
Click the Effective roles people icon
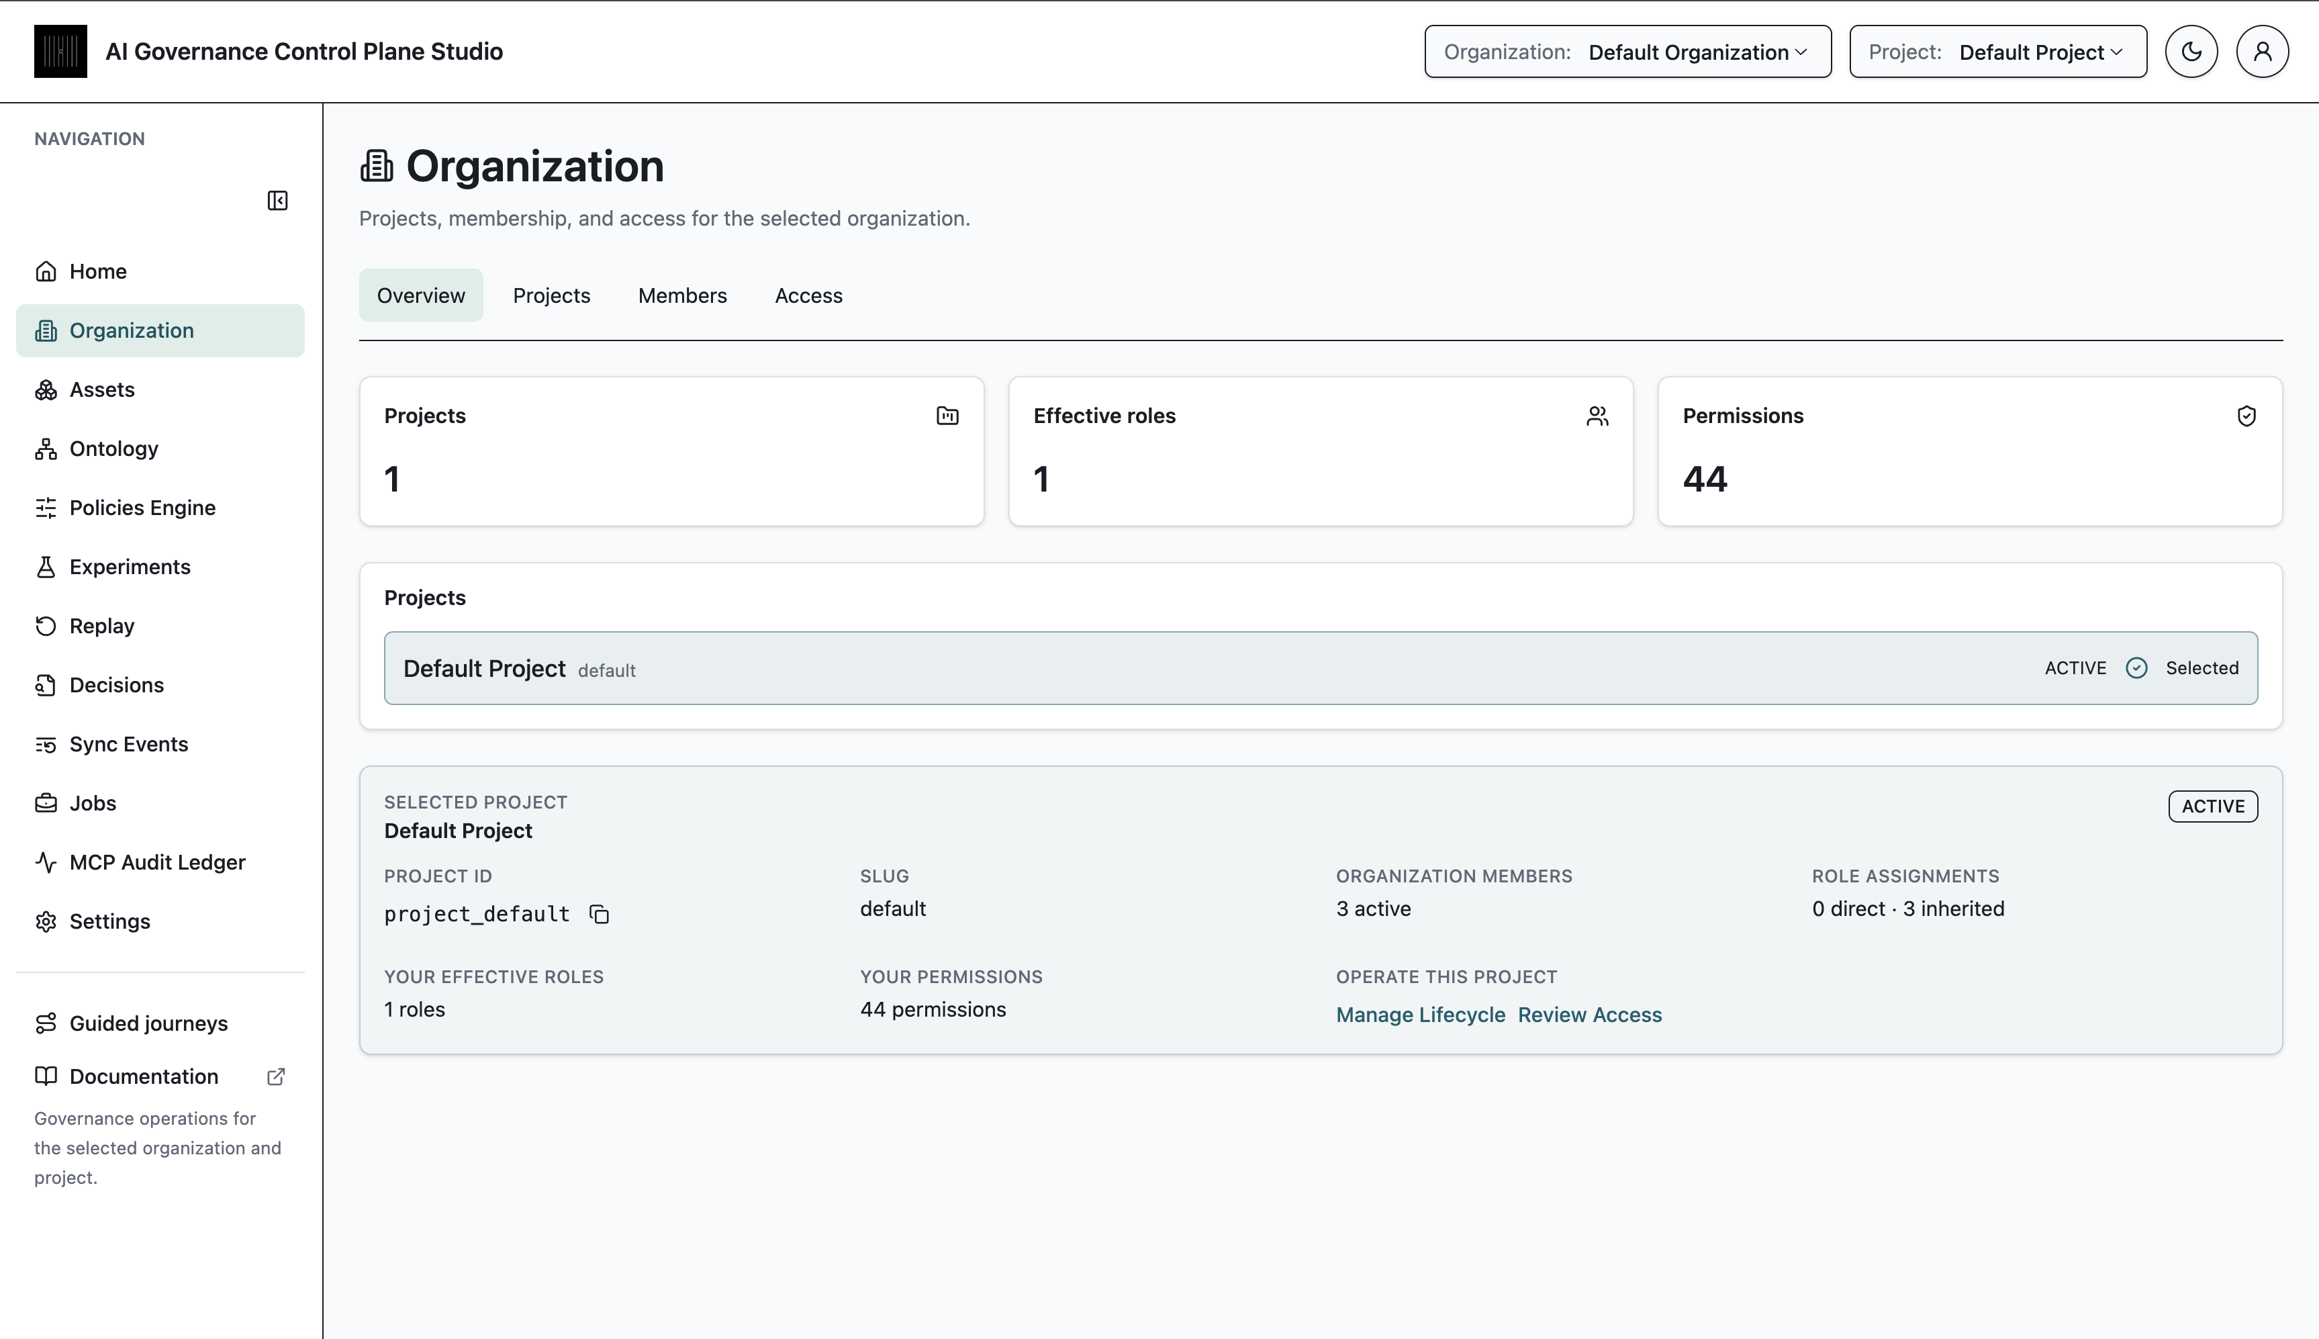(x=1597, y=416)
